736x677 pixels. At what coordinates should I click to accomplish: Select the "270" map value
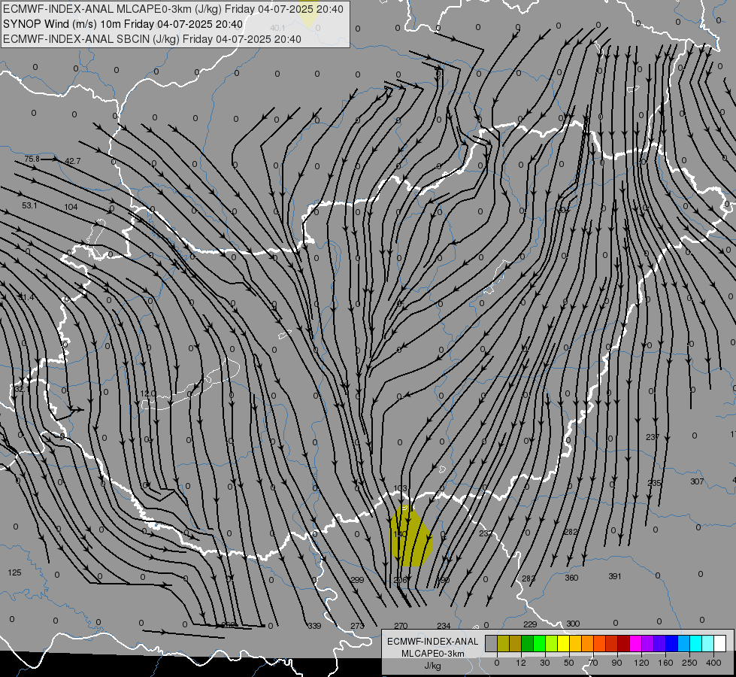401,626
